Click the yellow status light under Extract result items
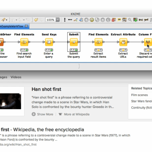 pos(98,50)
